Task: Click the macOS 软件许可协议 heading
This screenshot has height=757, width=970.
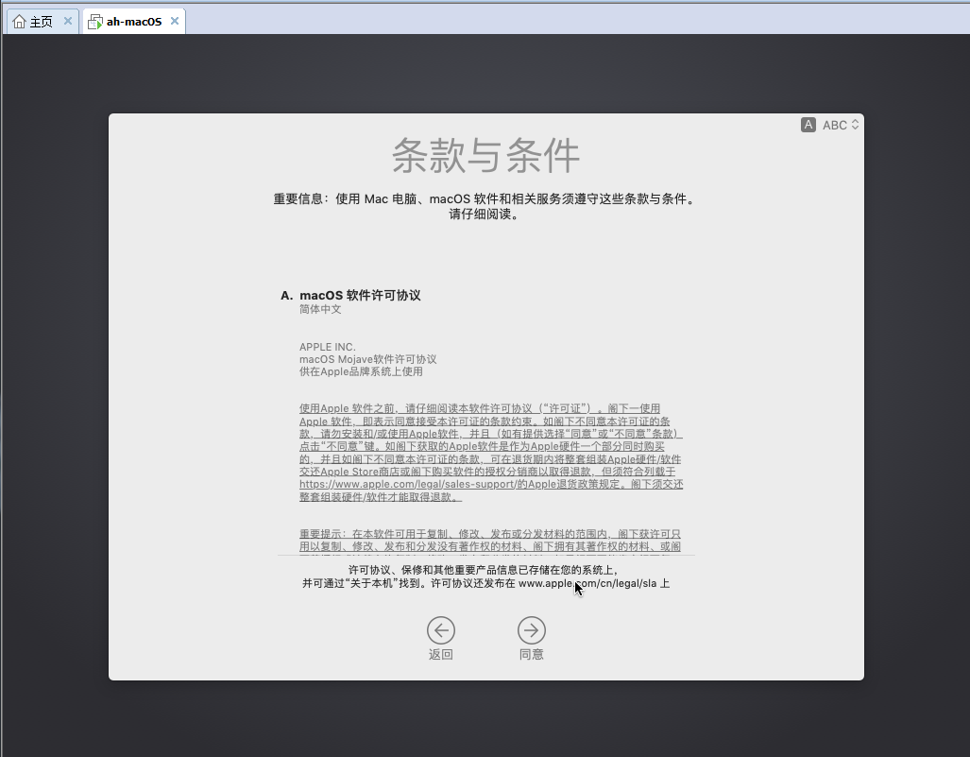Action: coord(360,295)
